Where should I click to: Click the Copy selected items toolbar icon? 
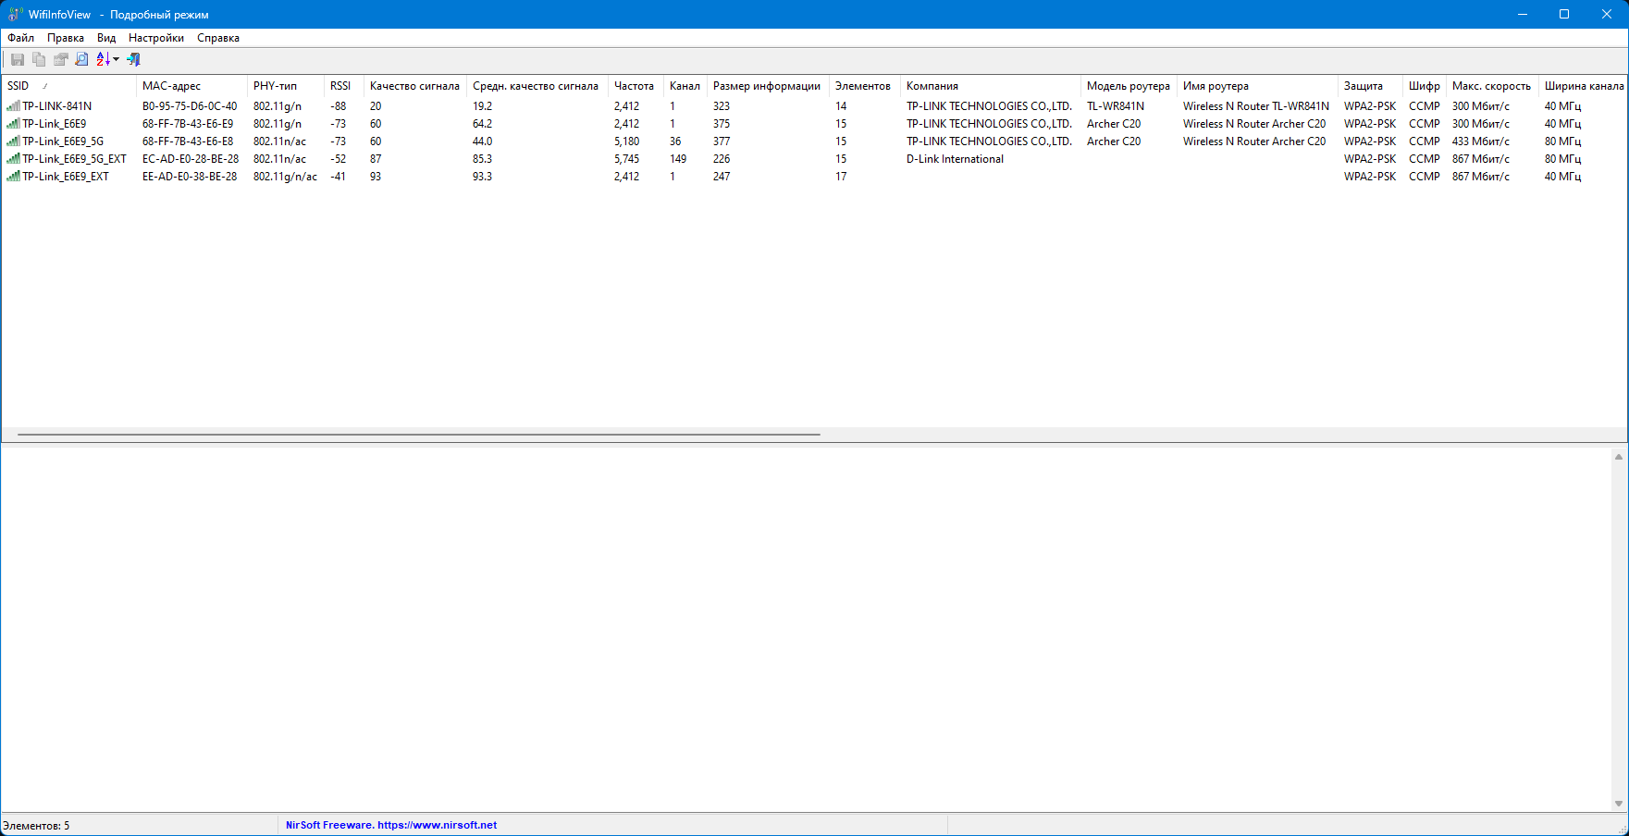(39, 59)
